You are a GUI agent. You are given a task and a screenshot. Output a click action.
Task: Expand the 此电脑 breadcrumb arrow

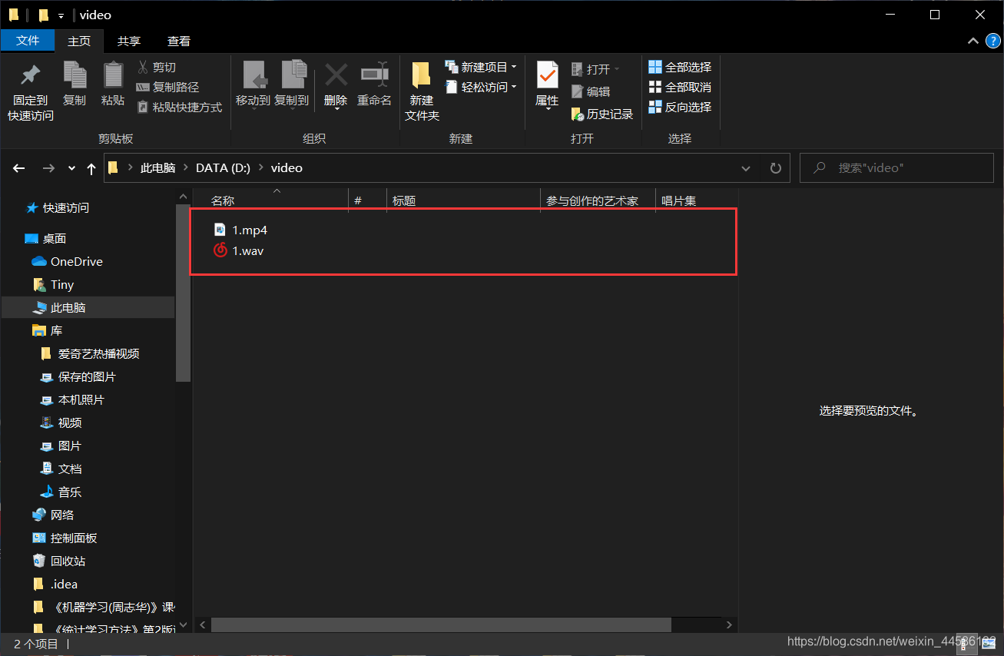coord(185,167)
